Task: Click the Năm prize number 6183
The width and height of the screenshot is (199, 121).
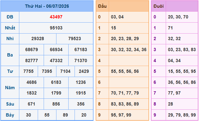Action: (56, 82)
